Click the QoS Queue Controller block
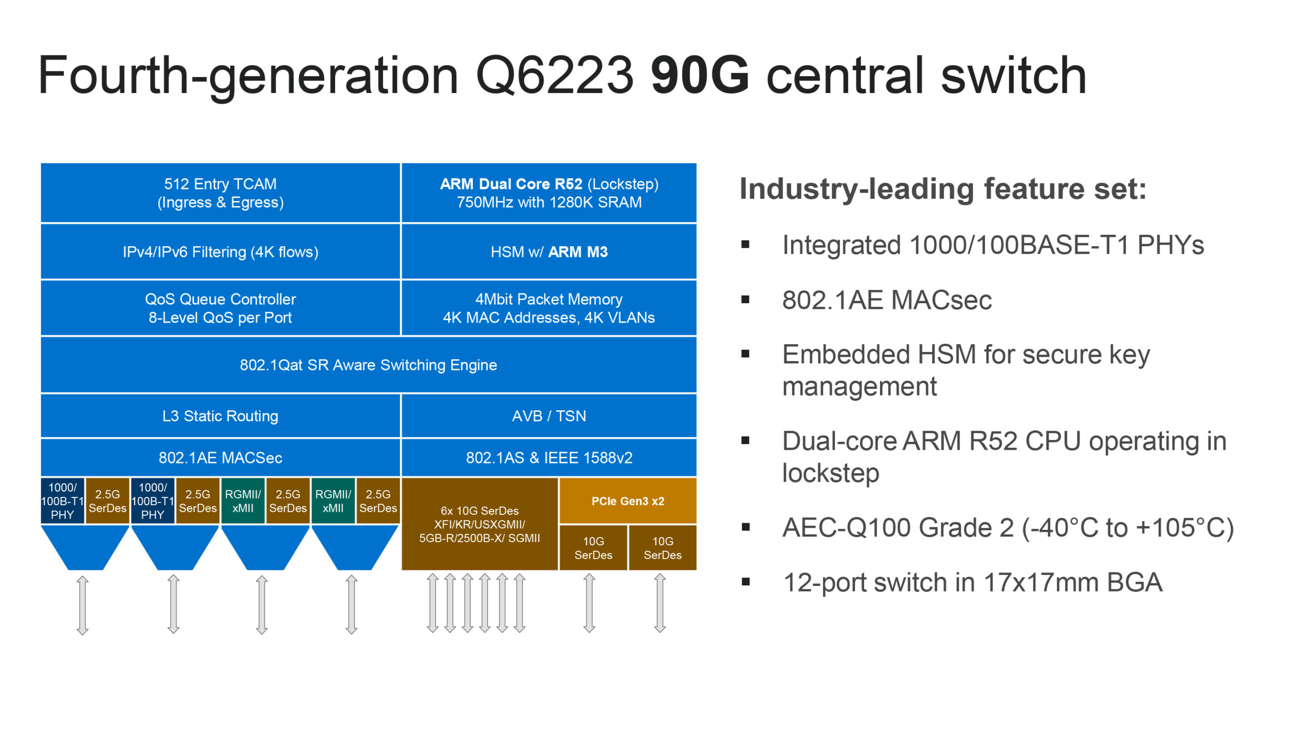Image resolution: width=1316 pixels, height=740 pixels. (220, 308)
